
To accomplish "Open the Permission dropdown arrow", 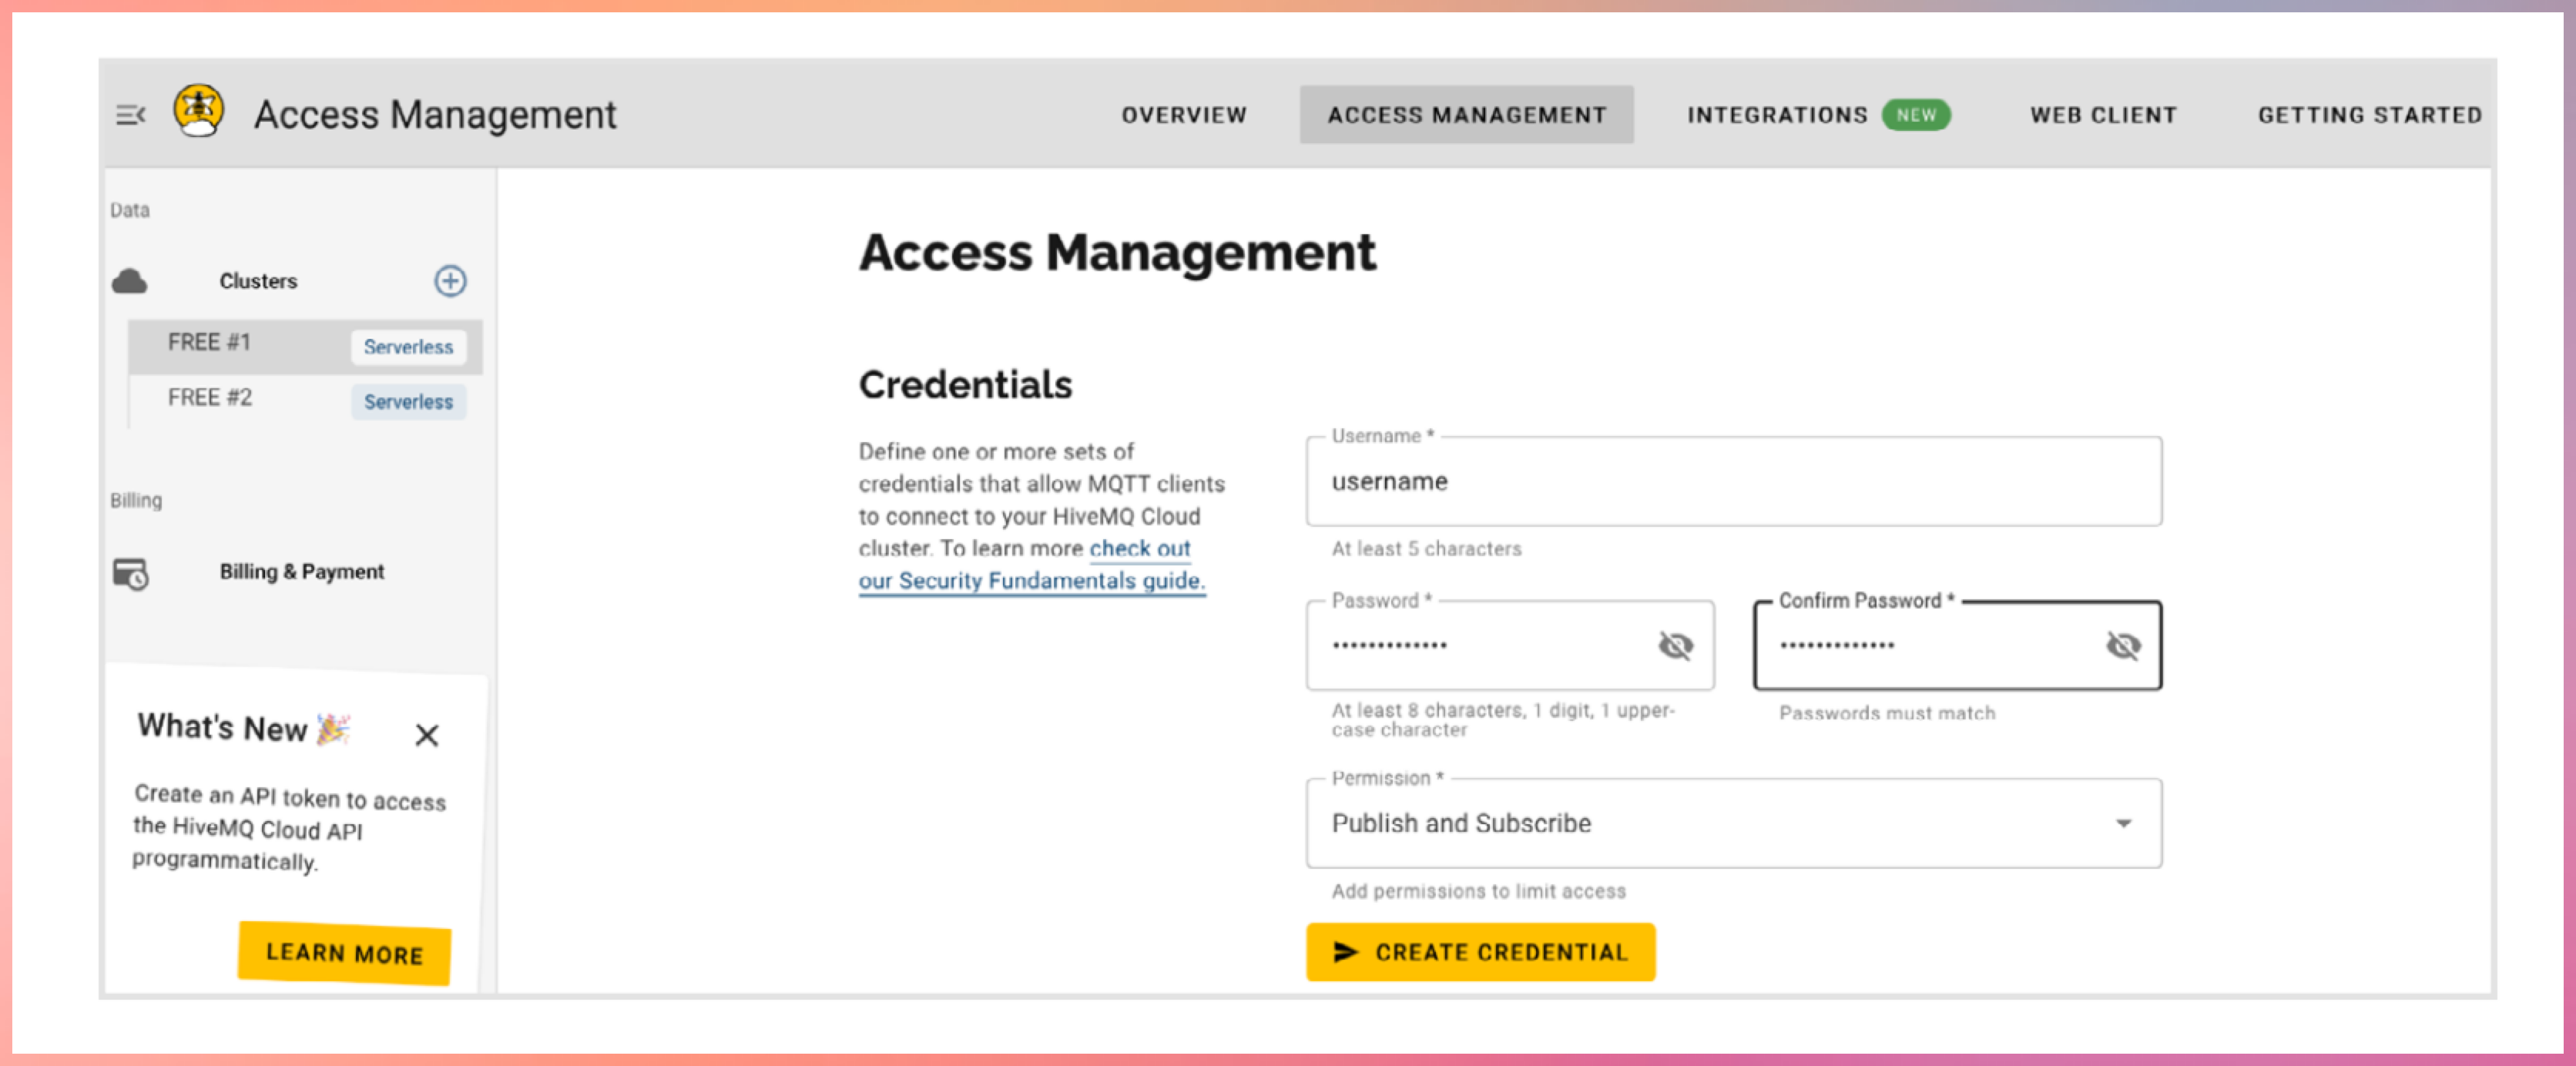I will (x=2122, y=823).
